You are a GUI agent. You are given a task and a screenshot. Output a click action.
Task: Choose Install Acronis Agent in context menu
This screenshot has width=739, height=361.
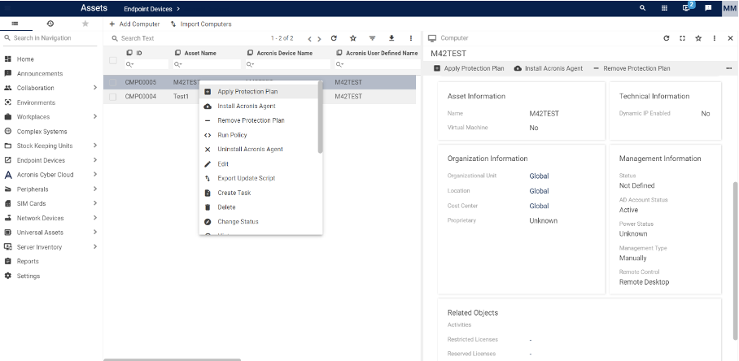258,107
